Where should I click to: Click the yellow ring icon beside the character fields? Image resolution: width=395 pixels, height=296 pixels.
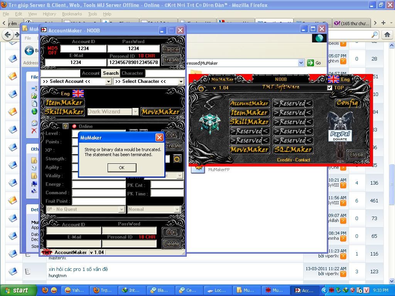[x=177, y=159]
